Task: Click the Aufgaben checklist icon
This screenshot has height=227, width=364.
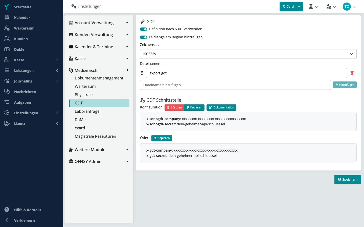Action: pos(7,102)
